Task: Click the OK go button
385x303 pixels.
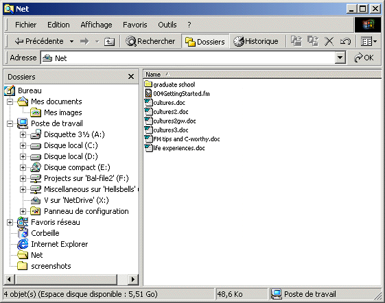Action: coord(364,58)
